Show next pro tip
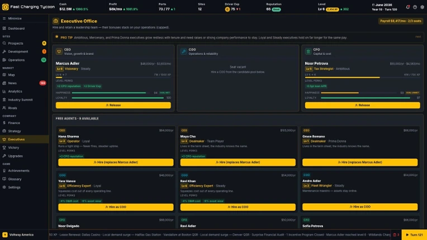The height and width of the screenshot is (240, 427). coord(418,37)
